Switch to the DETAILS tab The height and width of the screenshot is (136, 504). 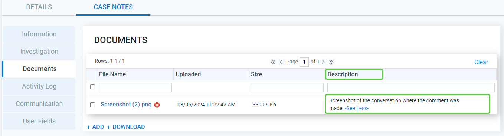pyautogui.click(x=39, y=7)
